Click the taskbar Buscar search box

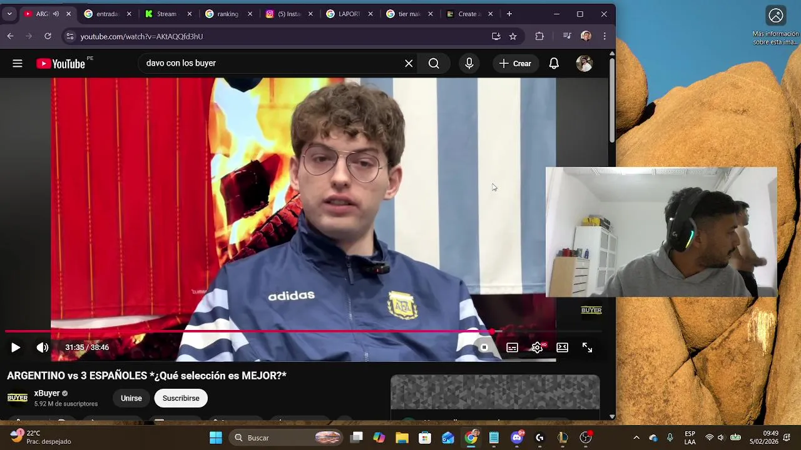(287, 437)
